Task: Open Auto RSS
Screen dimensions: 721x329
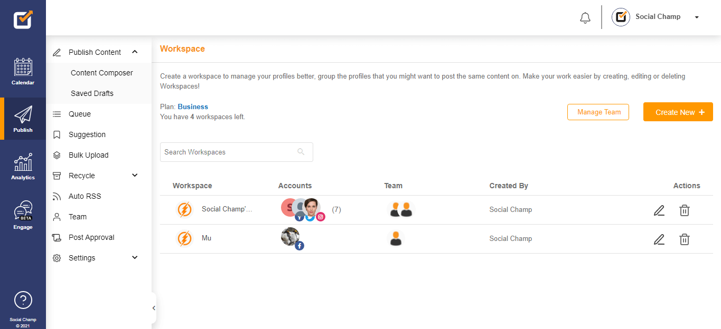Action: (x=85, y=196)
